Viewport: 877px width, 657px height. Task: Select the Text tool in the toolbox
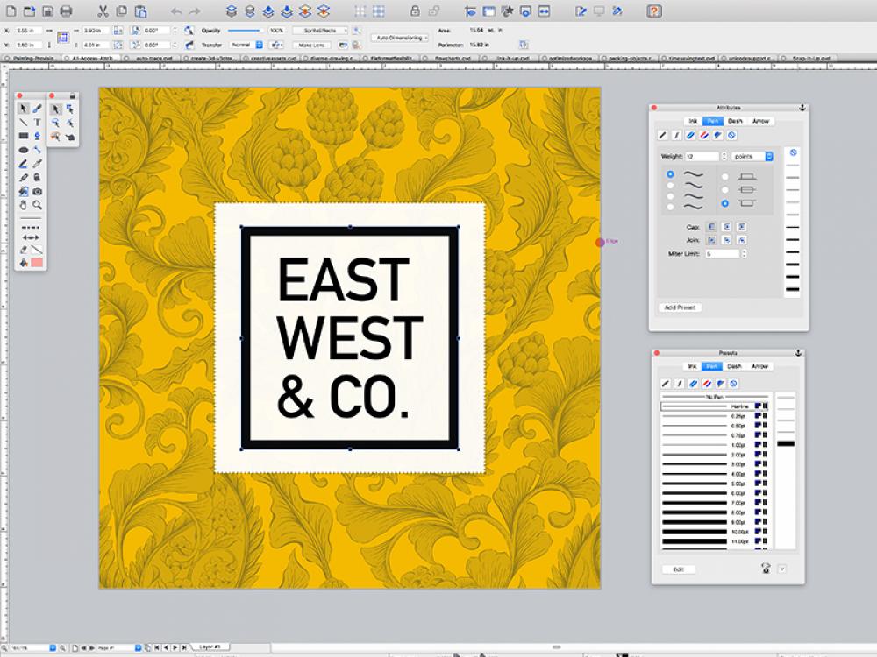click(x=37, y=122)
